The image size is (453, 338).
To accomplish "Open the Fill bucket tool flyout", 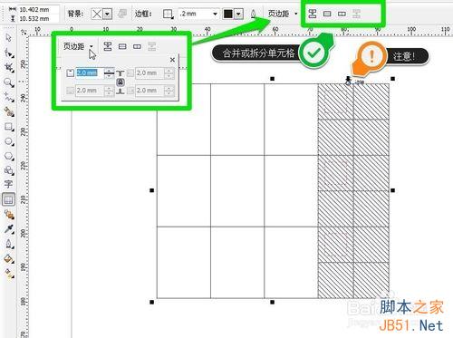I will tap(9, 259).
